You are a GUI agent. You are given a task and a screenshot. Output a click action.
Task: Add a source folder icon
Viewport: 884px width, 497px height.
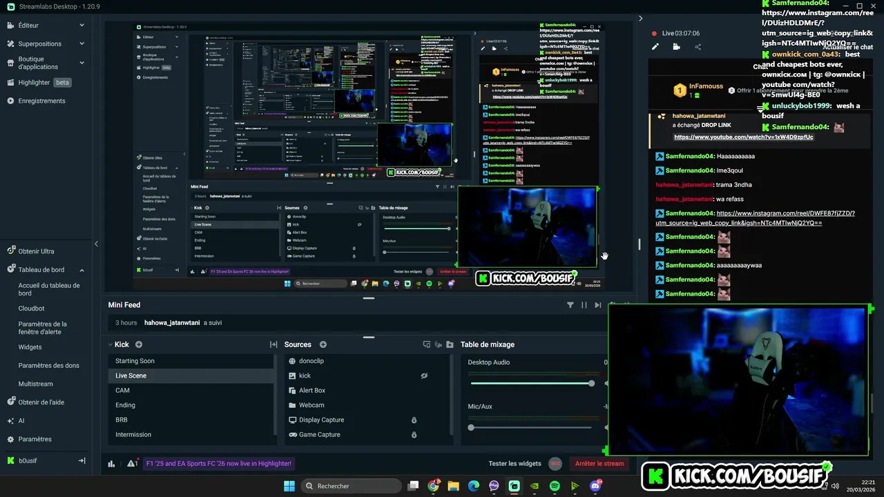450,344
